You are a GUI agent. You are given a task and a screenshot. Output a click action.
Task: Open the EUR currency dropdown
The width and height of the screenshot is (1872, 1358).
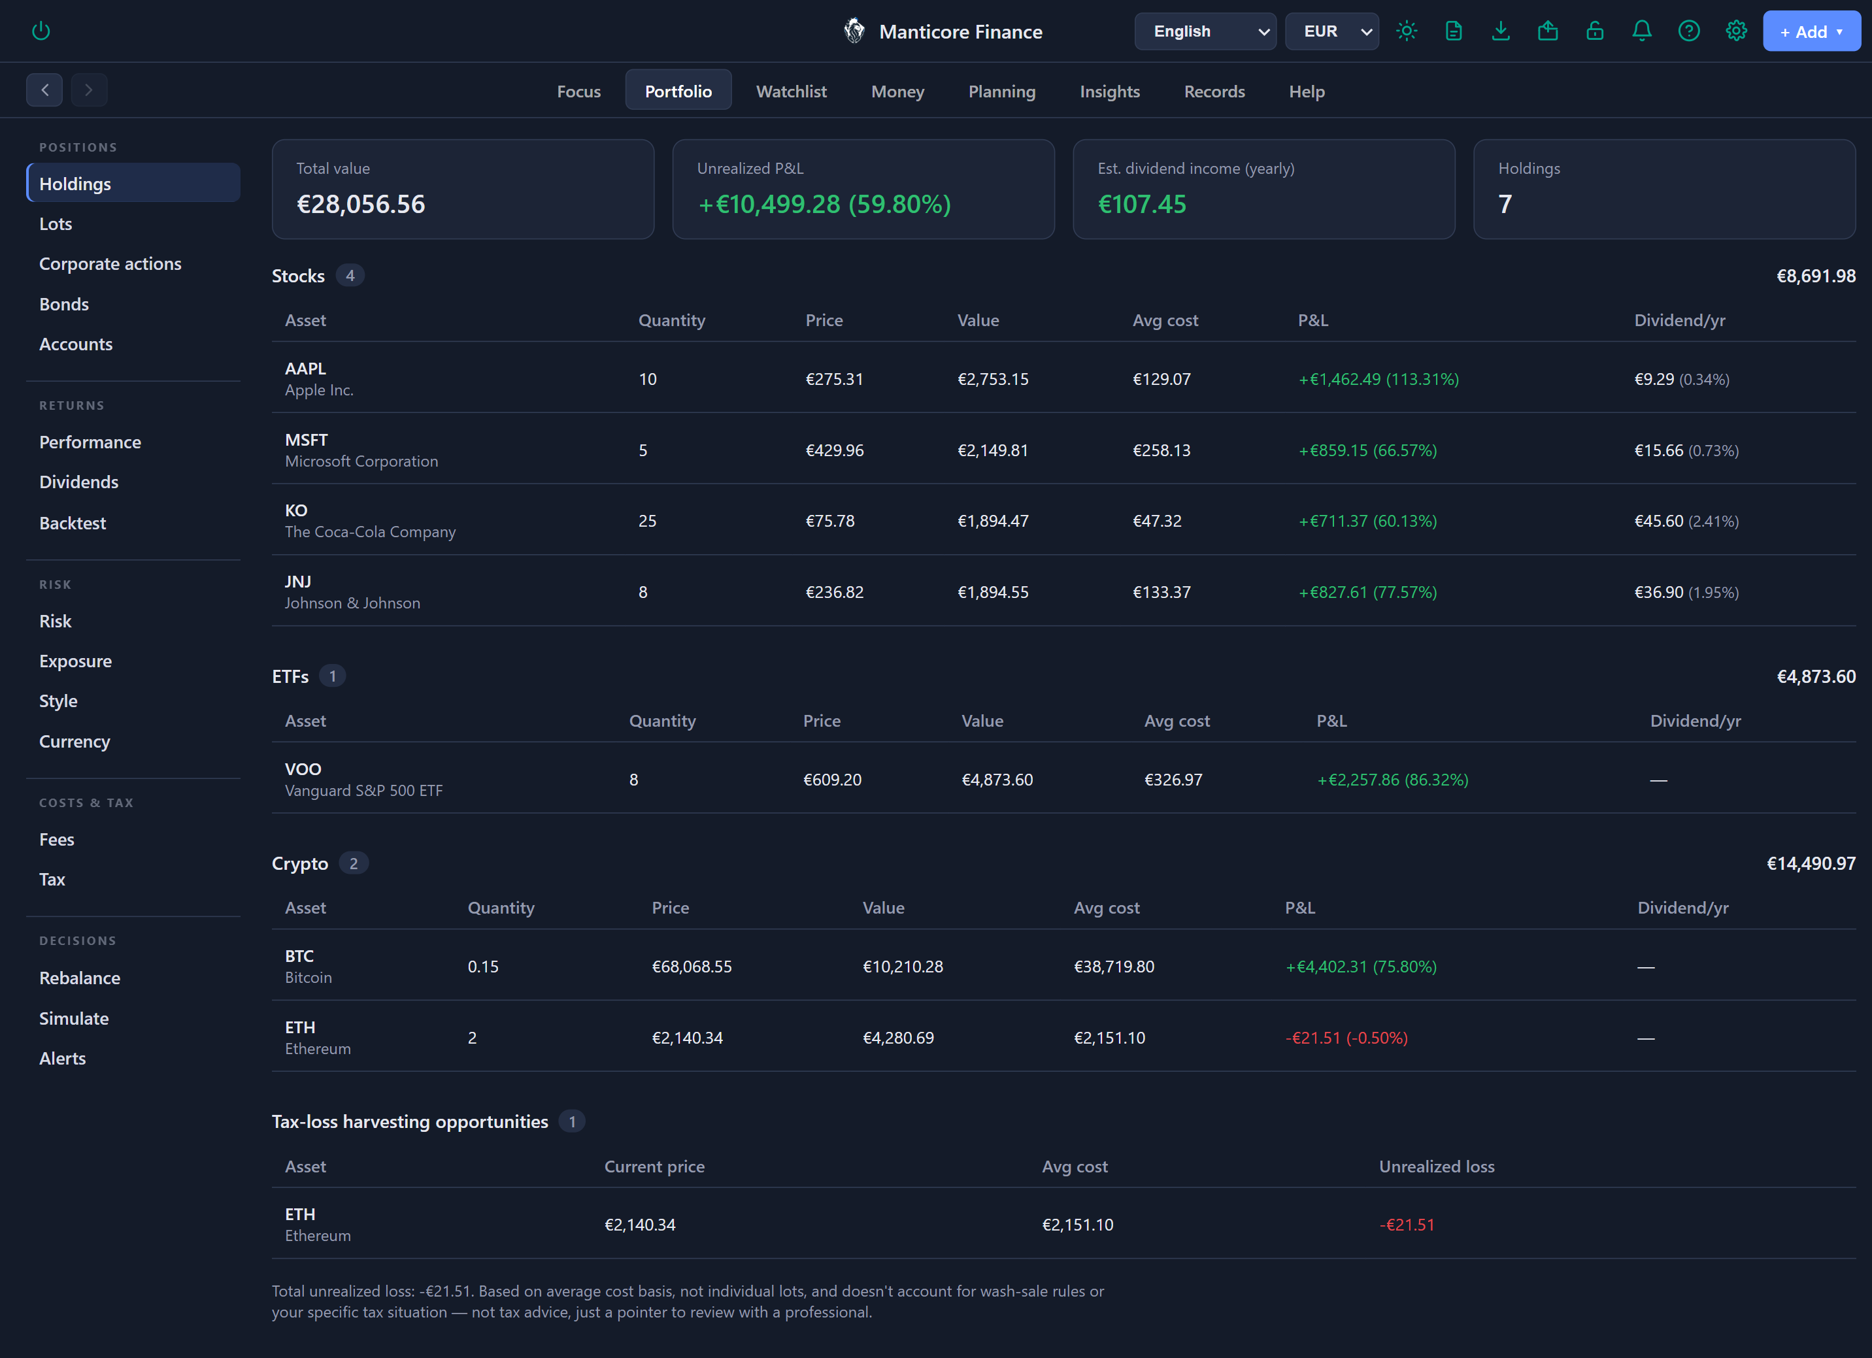[x=1331, y=31]
